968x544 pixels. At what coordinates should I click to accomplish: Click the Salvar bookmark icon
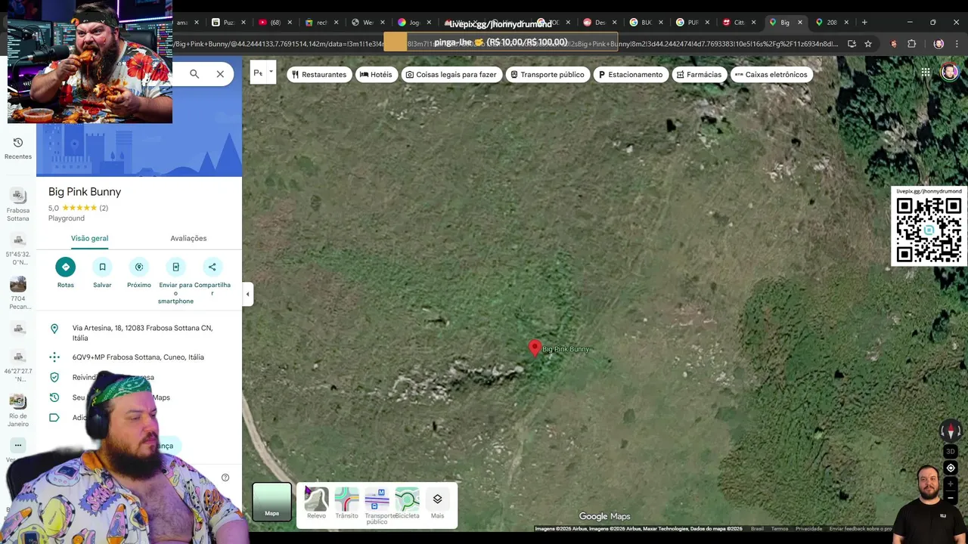coord(102,267)
